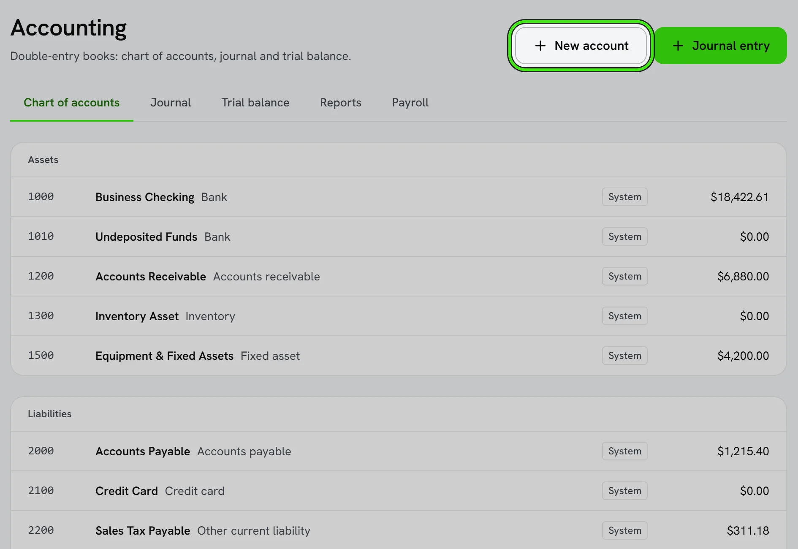
Task: Click the plus icon on Journal entry
Action: pos(678,46)
